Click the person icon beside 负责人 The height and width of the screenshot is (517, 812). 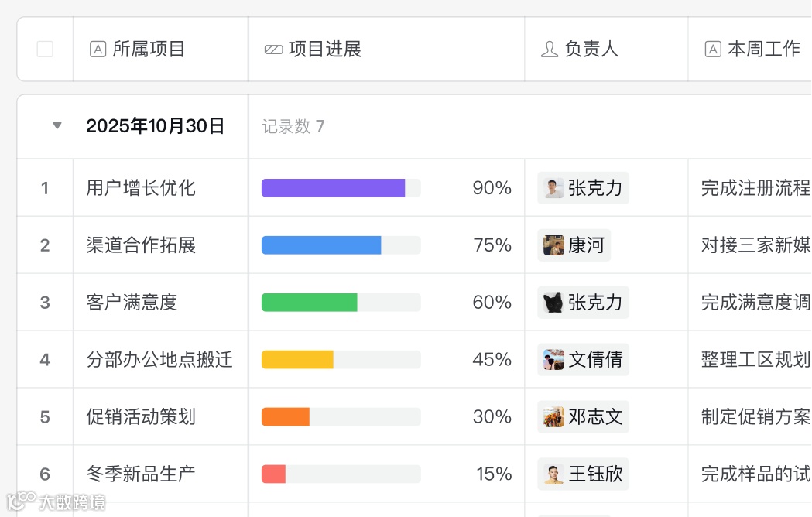tap(550, 50)
